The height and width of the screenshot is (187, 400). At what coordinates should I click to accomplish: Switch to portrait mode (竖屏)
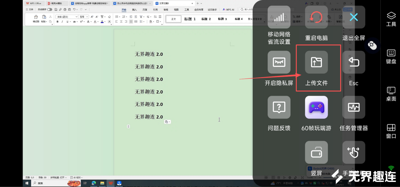point(316,152)
